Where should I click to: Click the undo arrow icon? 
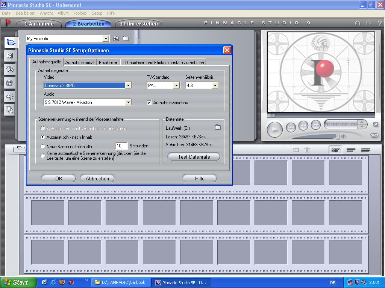(357, 23)
